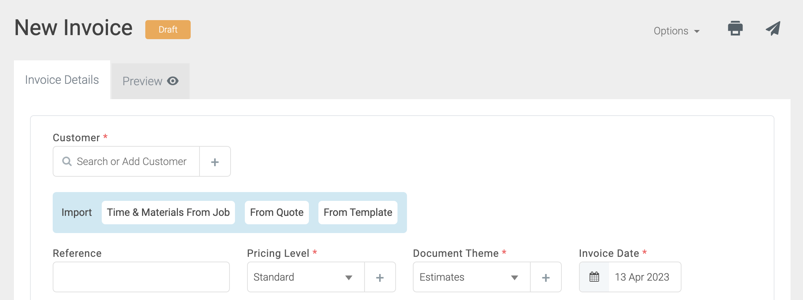Image resolution: width=803 pixels, height=300 pixels.
Task: Add a new document theme with plus
Action: point(546,277)
